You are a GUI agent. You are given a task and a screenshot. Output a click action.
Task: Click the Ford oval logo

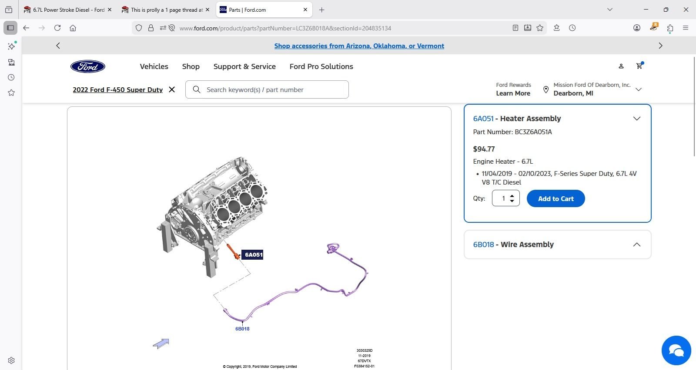(88, 66)
